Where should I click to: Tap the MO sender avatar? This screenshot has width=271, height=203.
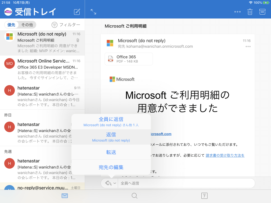10,63
